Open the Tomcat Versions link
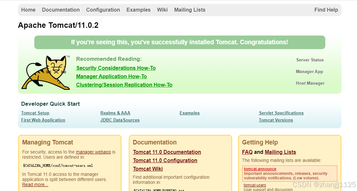 point(276,120)
